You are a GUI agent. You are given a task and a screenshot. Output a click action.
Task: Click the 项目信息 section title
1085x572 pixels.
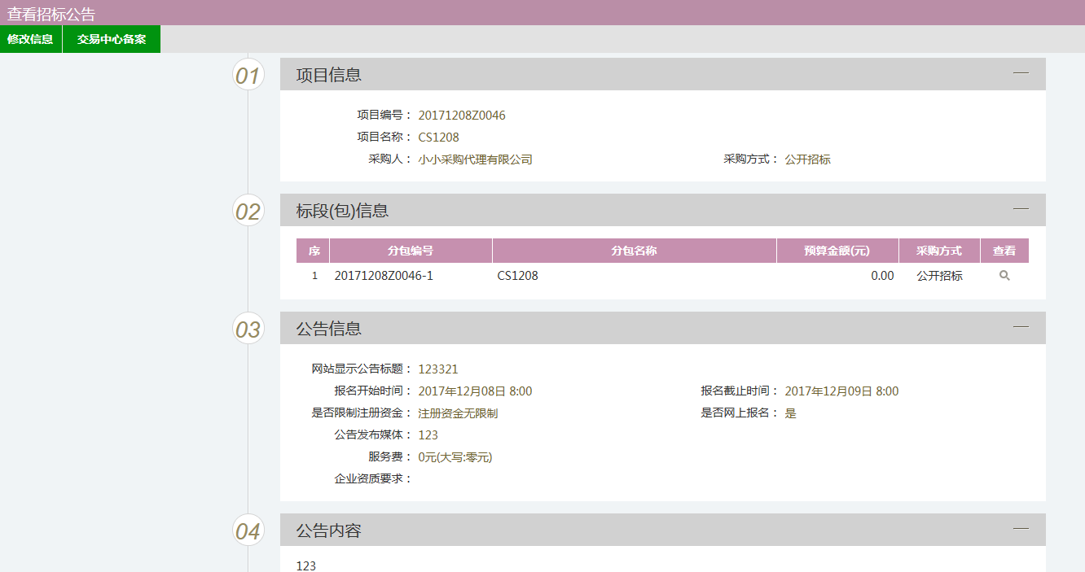pyautogui.click(x=328, y=75)
